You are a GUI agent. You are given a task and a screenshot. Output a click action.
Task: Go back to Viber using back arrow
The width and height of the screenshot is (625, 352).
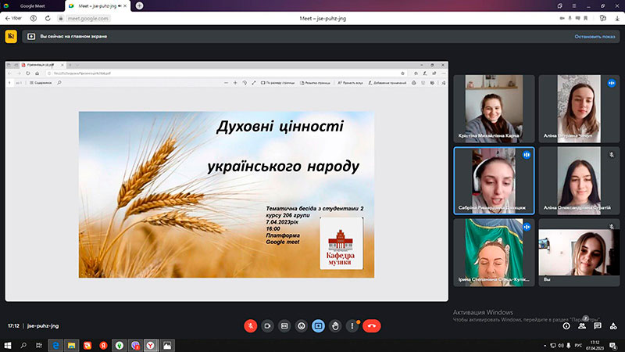[x=13, y=18]
